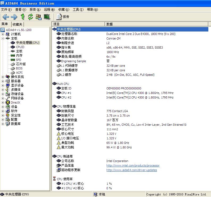Click the L2 缓存 chip icon

[59, 75]
